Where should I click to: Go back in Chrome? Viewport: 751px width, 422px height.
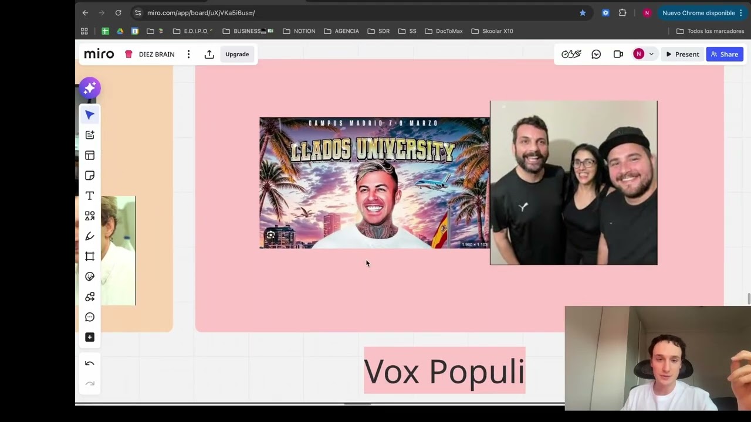pyautogui.click(x=85, y=13)
